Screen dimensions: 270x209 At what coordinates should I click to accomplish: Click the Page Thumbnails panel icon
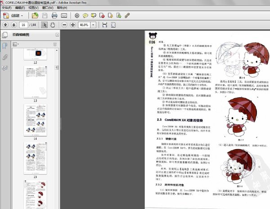pos(5,35)
